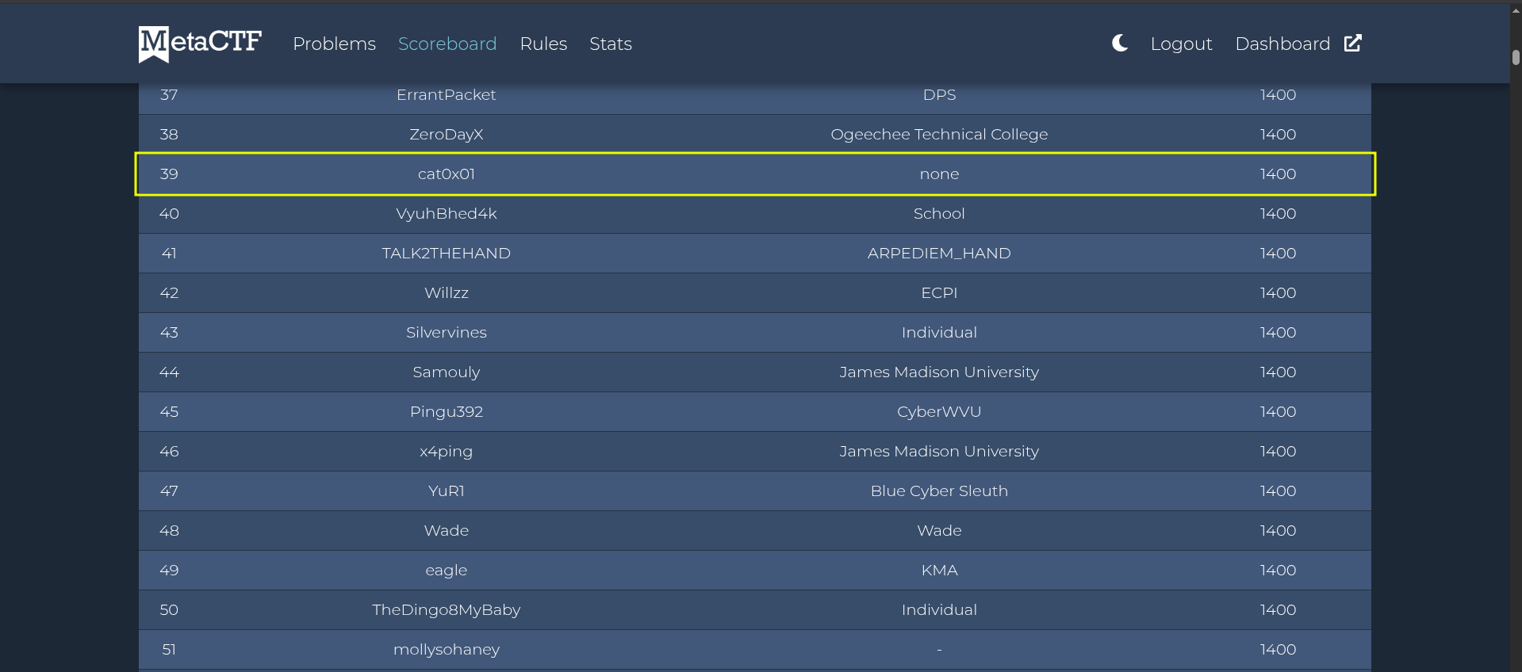Open the Rules page
1522x672 pixels.
click(543, 44)
